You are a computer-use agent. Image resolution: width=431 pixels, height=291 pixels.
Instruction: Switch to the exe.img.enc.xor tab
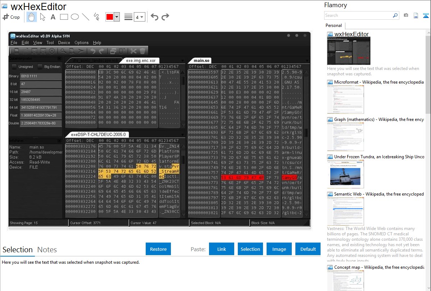[141, 61]
